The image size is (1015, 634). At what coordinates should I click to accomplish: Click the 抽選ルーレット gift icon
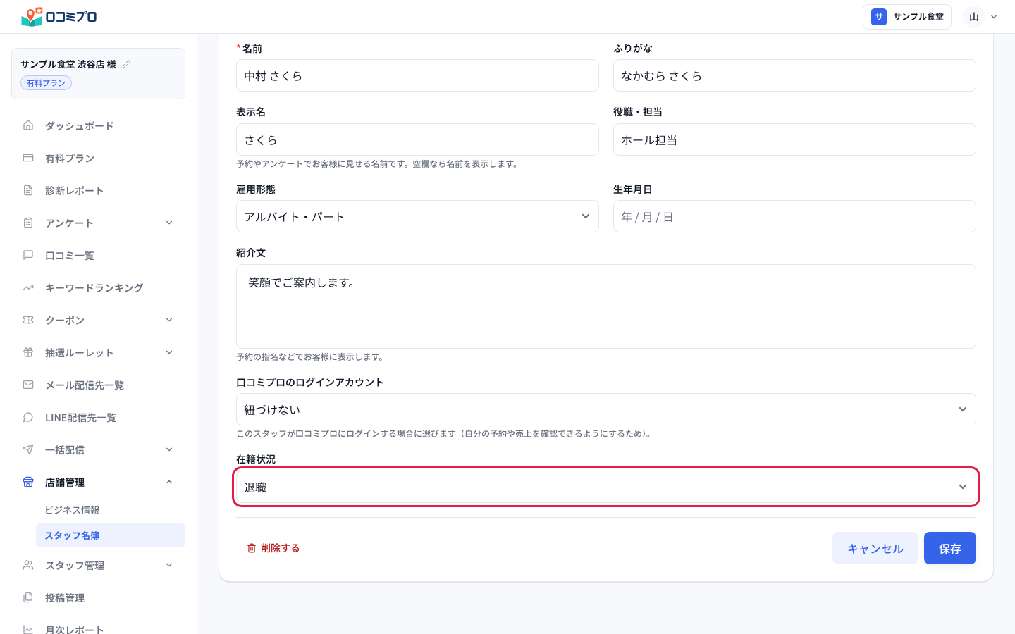pos(28,352)
